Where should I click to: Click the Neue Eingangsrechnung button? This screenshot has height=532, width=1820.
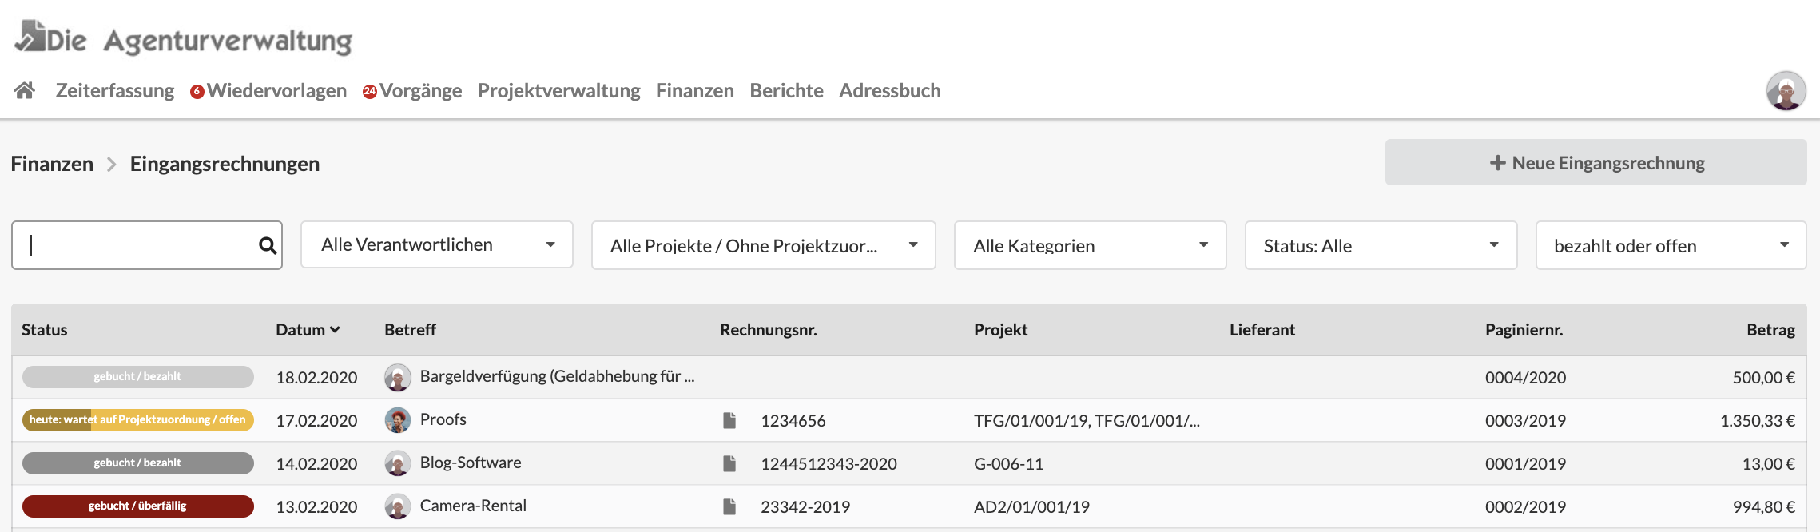point(1595,163)
